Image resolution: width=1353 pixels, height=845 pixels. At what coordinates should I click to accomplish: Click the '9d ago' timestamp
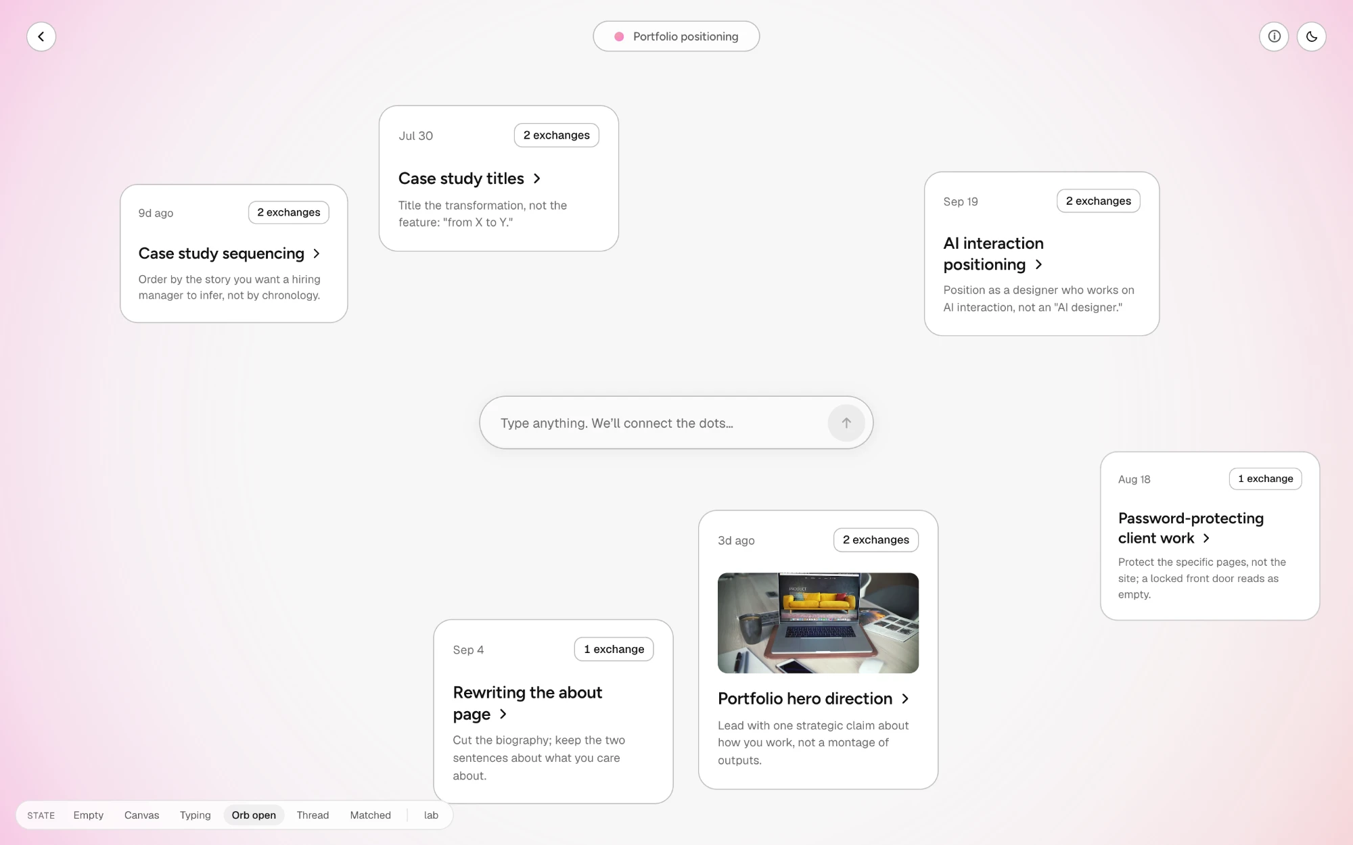tap(156, 213)
